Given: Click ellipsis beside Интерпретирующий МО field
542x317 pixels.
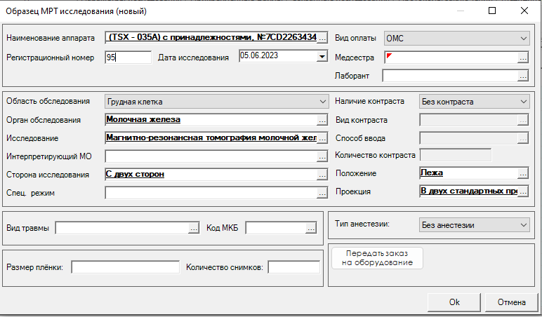Looking at the screenshot, I should tap(322, 156).
